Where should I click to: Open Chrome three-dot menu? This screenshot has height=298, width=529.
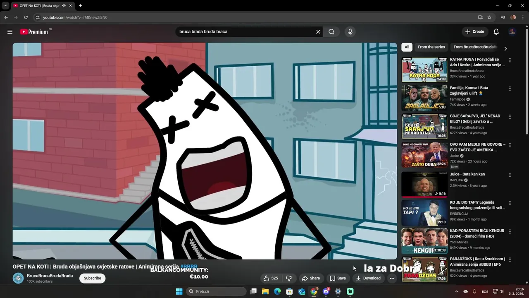[x=523, y=17]
